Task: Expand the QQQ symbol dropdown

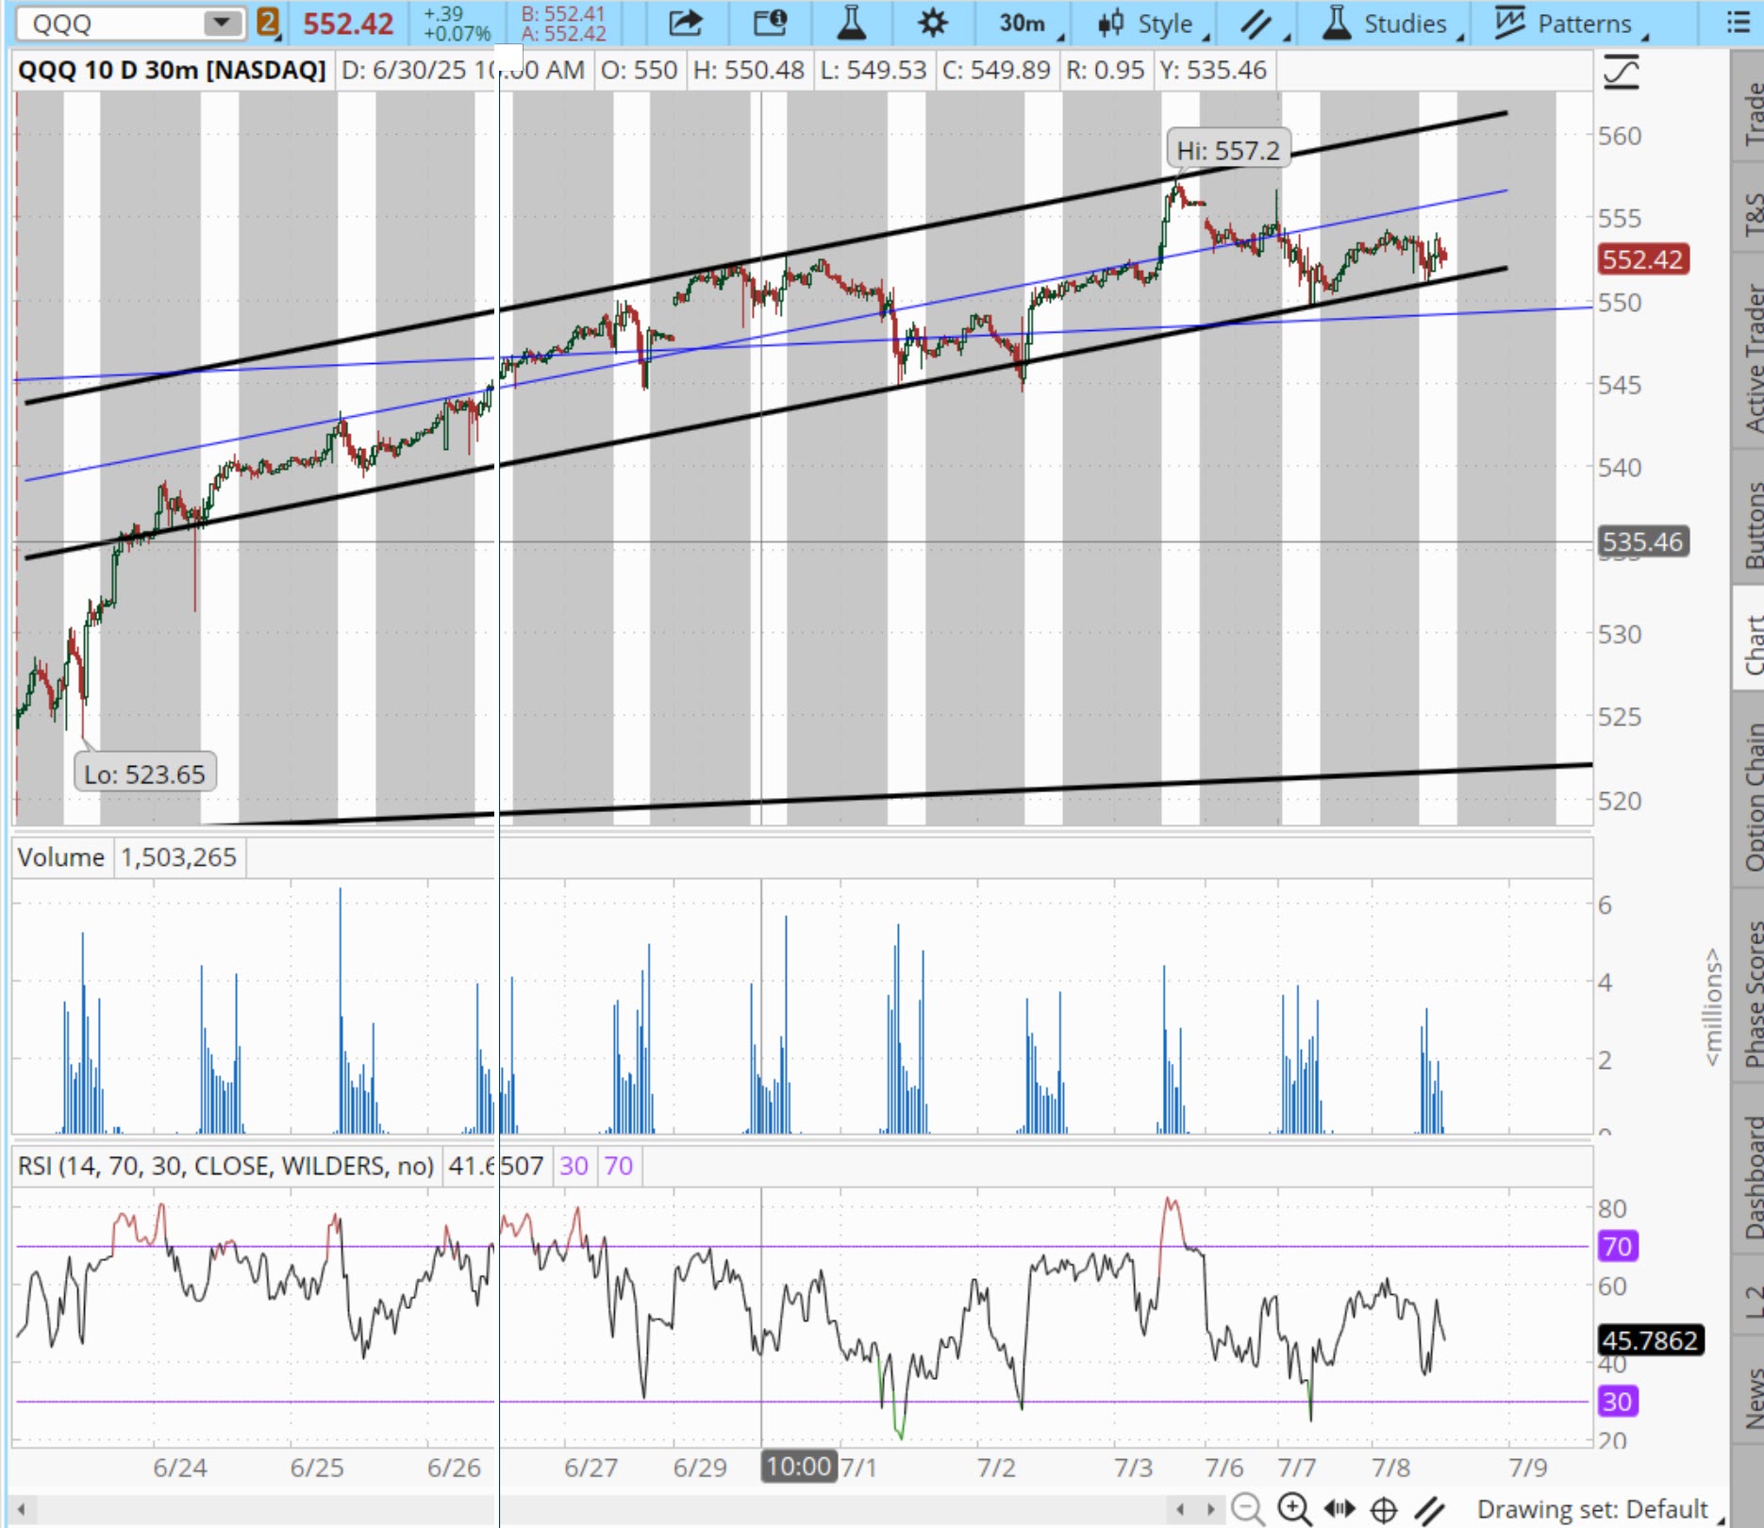Action: click(222, 23)
